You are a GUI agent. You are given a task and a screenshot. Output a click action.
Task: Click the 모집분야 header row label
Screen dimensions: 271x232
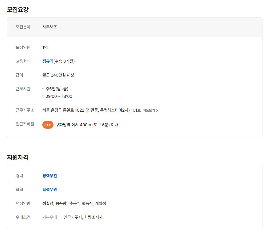(x=23, y=27)
